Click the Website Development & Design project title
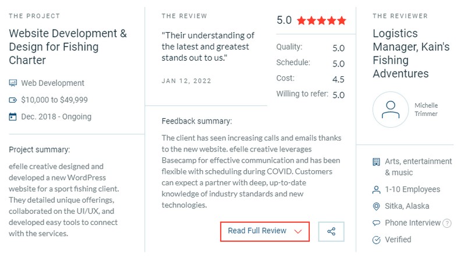Image resolution: width=464 pixels, height=264 pixels. click(x=68, y=47)
